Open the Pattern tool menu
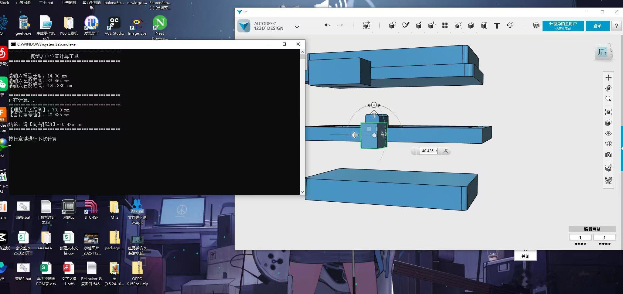The height and width of the screenshot is (294, 623). coord(445,25)
